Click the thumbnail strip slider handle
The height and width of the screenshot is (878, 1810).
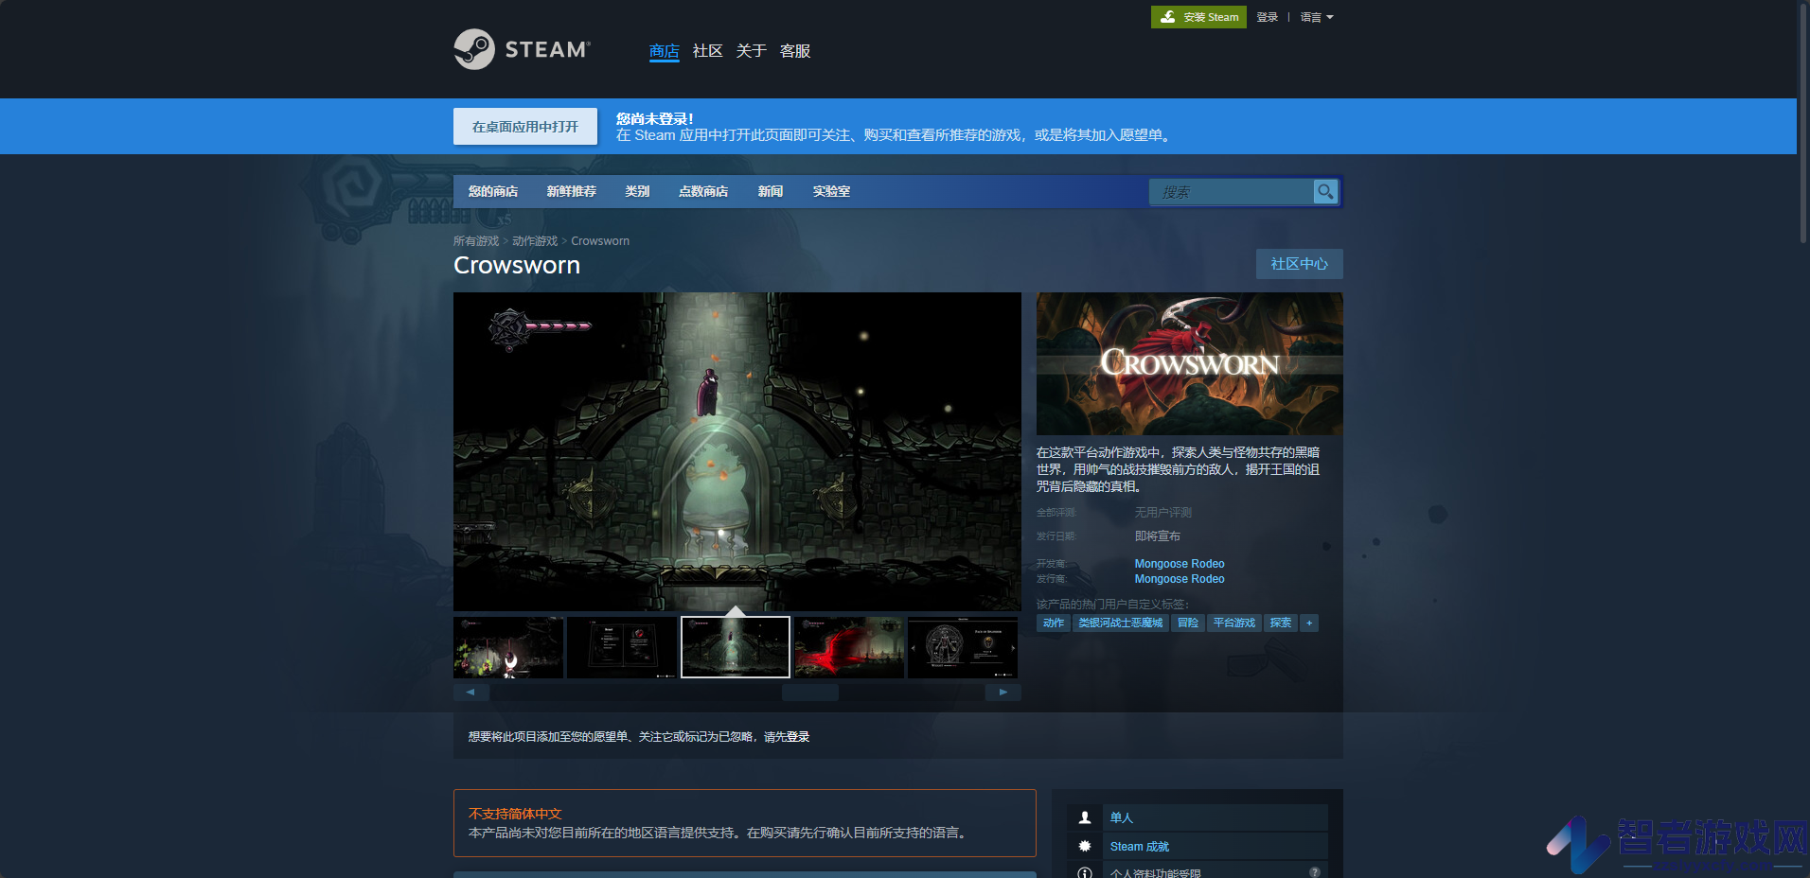810,693
